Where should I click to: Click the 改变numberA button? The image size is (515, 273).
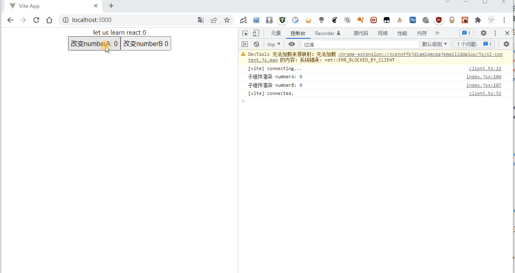pos(94,44)
